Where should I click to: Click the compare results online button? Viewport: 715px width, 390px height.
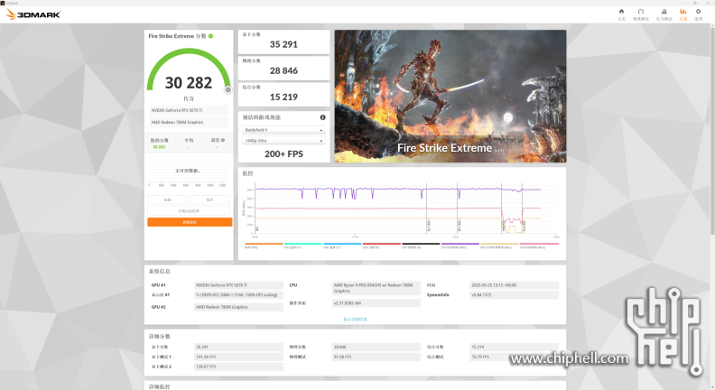click(x=189, y=210)
